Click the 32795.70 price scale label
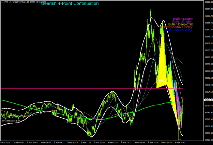Viewport: 213px width, 145px height. tap(209, 106)
